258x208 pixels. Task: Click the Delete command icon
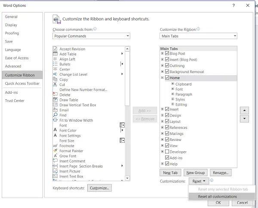pos(55,95)
